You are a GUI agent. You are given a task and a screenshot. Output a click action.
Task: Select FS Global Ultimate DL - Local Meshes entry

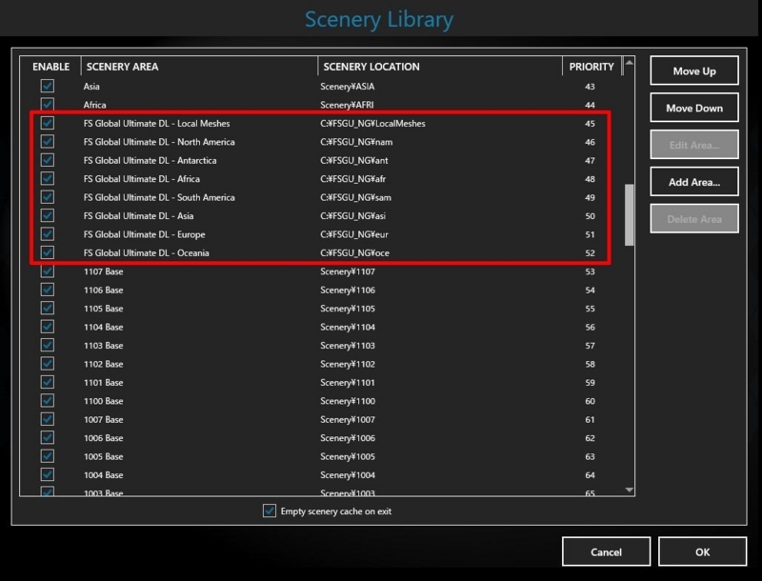click(x=156, y=123)
